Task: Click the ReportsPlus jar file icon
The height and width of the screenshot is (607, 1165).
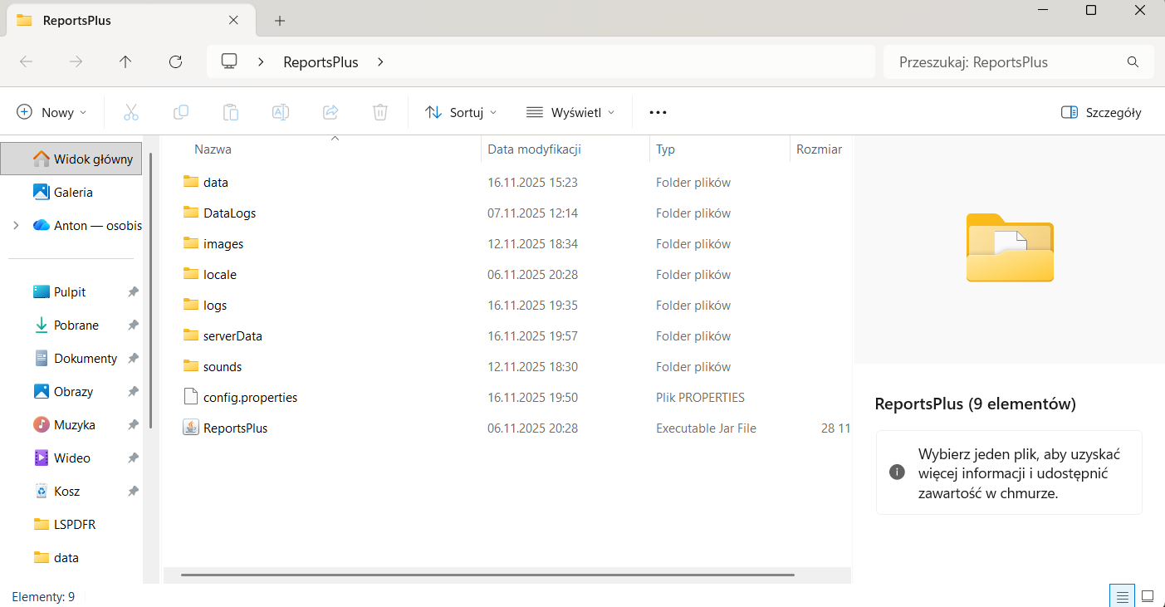Action: click(x=191, y=428)
